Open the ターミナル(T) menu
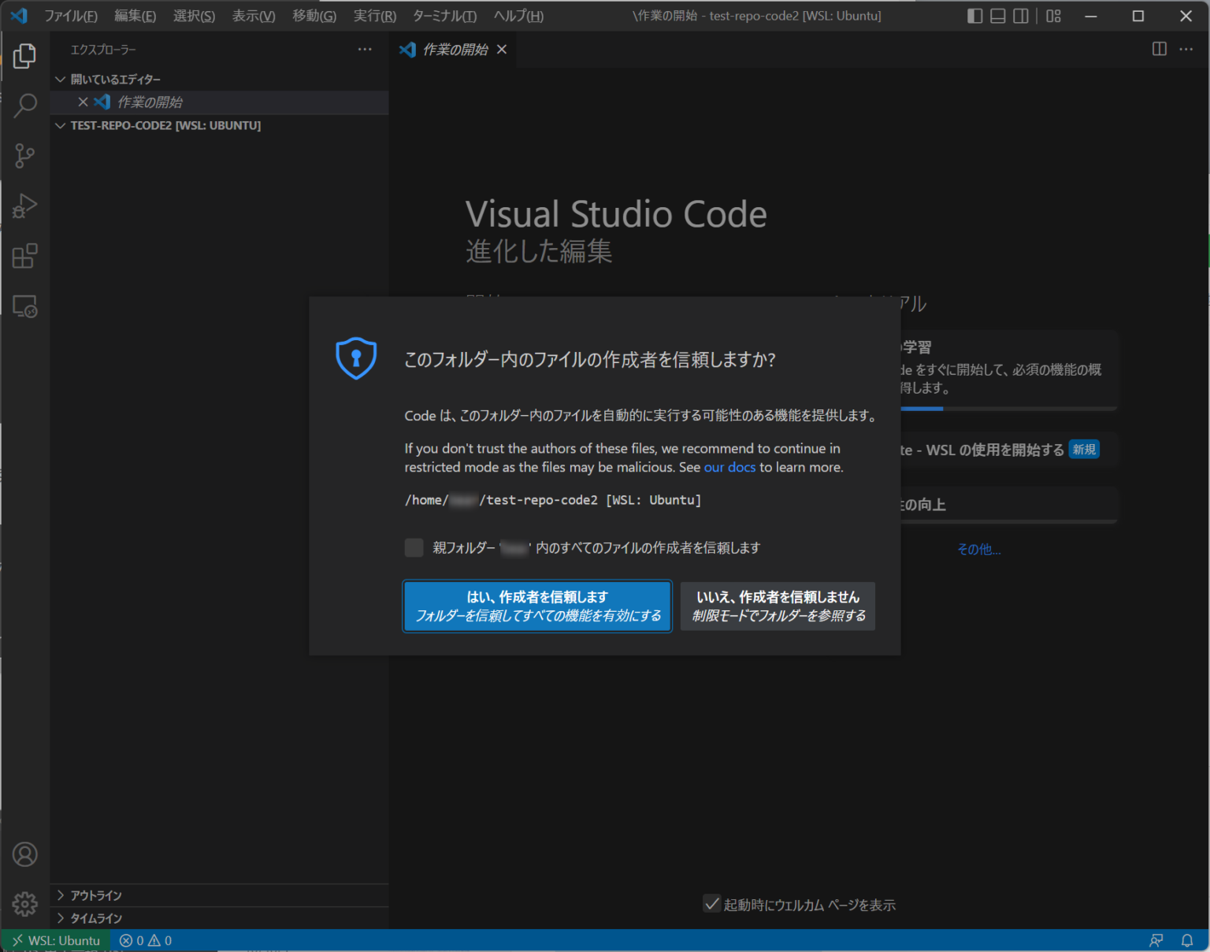 click(x=444, y=16)
